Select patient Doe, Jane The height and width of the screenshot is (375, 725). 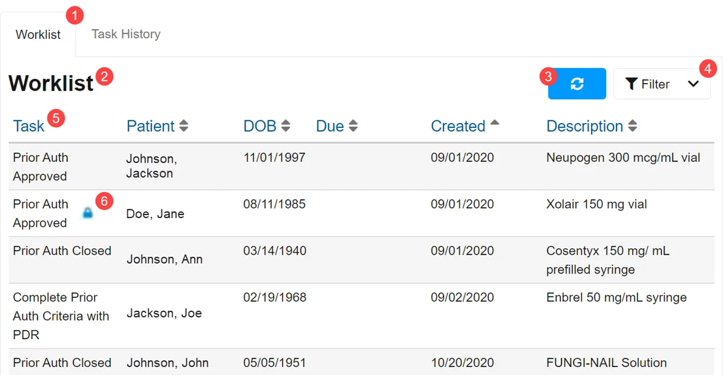click(x=155, y=214)
